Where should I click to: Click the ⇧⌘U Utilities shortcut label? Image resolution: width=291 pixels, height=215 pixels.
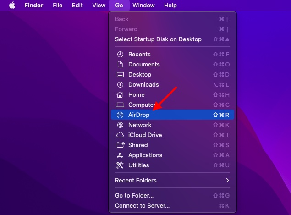tap(221, 165)
